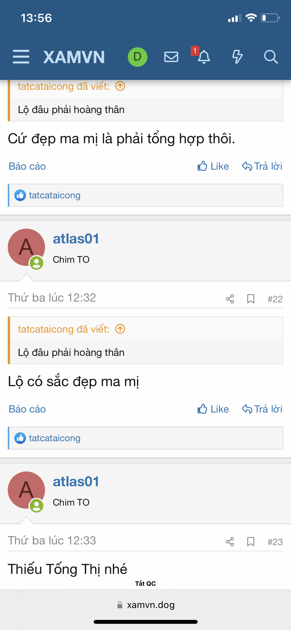Dismiss the ad with Tắt QC
Viewport: 291px width, 630px height.
point(145,583)
